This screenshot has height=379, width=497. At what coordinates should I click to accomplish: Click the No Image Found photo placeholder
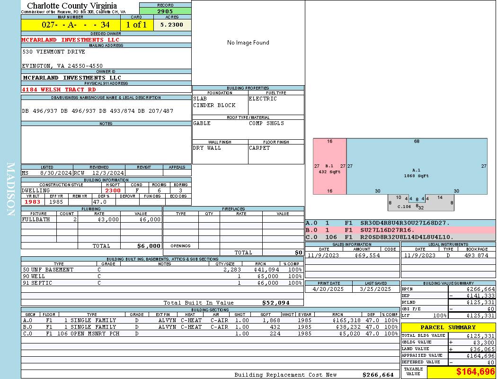click(x=248, y=43)
